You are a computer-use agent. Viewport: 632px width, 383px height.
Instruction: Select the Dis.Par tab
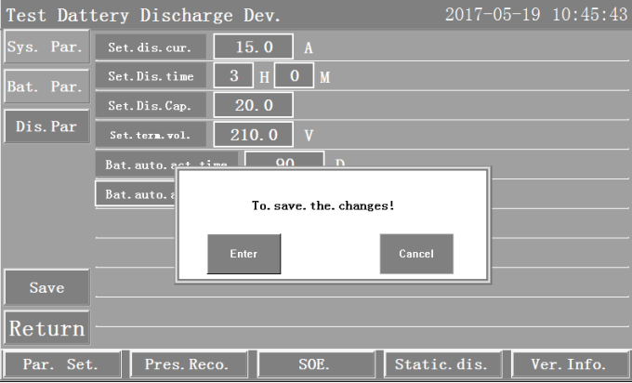pyautogui.click(x=45, y=125)
